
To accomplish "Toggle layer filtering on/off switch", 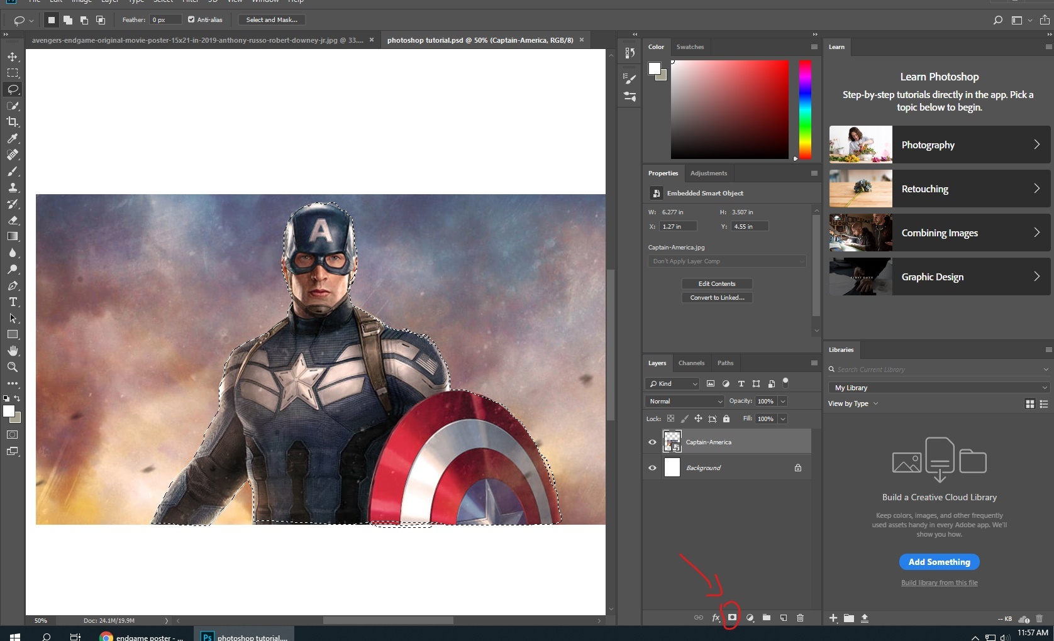I will click(785, 382).
